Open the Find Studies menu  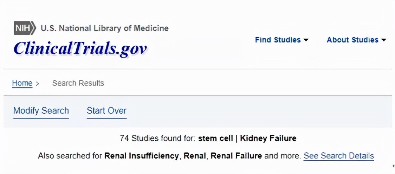(278, 40)
